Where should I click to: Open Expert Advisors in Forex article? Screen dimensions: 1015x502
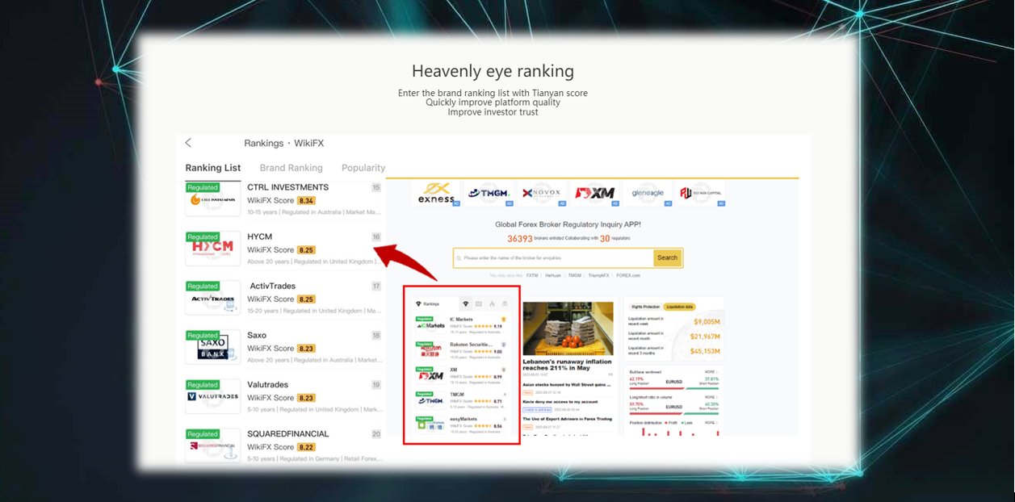coord(567,419)
